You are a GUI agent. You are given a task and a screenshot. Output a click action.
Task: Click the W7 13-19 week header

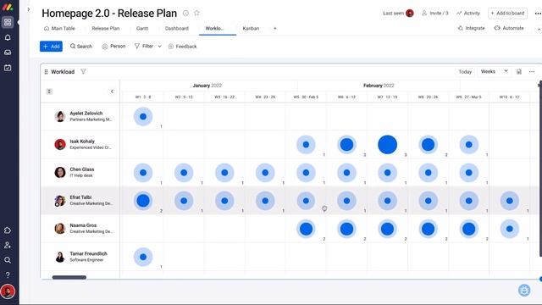pyautogui.click(x=388, y=97)
